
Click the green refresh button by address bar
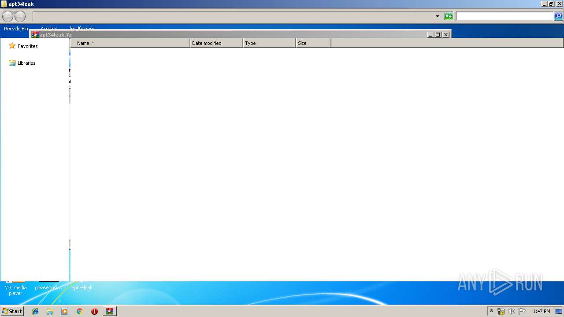pyautogui.click(x=449, y=16)
